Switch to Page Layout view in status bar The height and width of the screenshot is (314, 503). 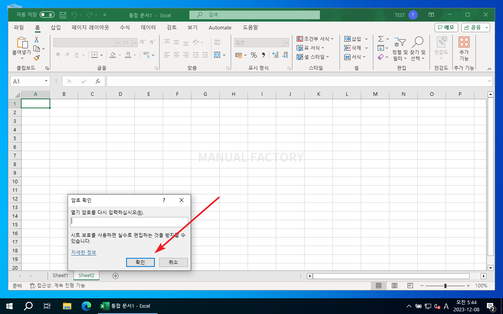(394, 286)
